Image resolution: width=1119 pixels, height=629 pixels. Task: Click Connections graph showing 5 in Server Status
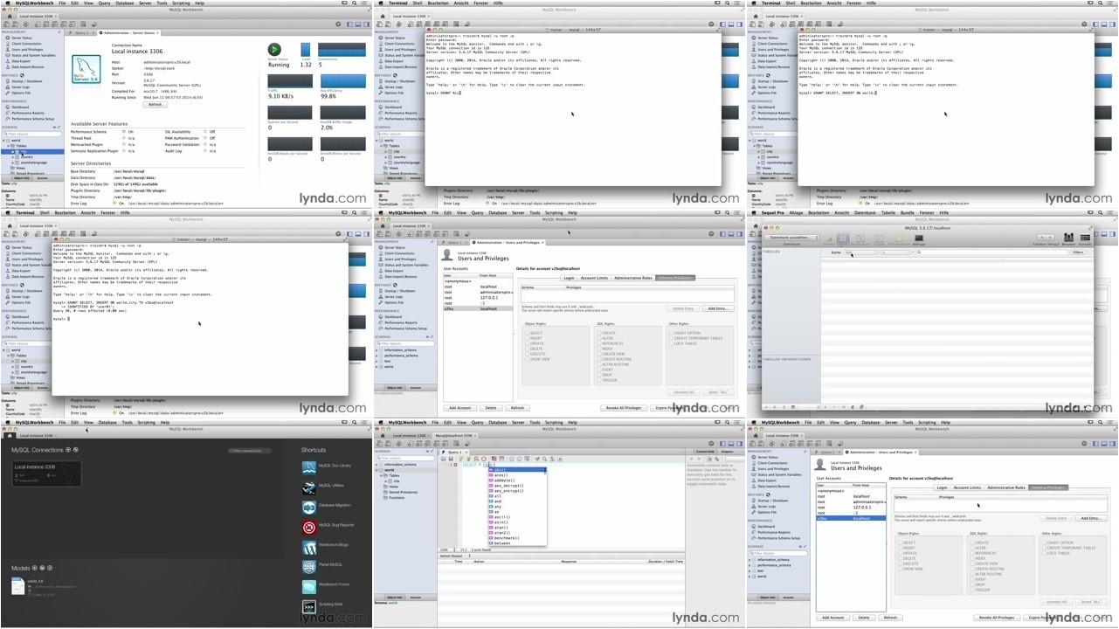click(x=343, y=50)
